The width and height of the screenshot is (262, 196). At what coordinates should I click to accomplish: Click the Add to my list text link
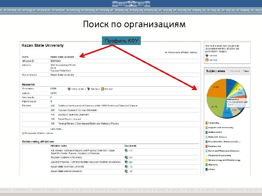point(78,89)
